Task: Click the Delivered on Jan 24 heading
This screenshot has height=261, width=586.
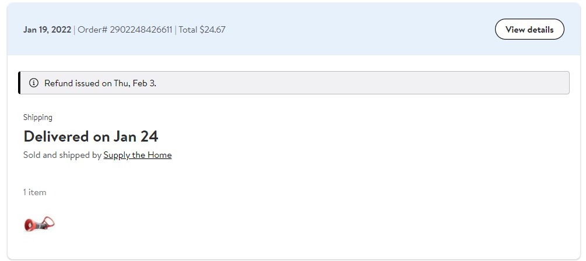Action: click(91, 136)
